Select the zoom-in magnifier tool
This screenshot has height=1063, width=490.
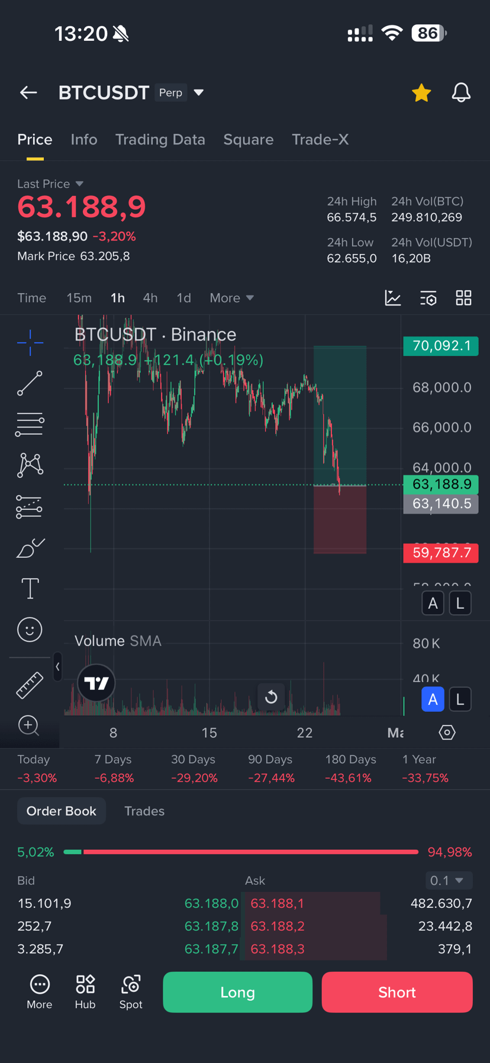pyautogui.click(x=29, y=725)
